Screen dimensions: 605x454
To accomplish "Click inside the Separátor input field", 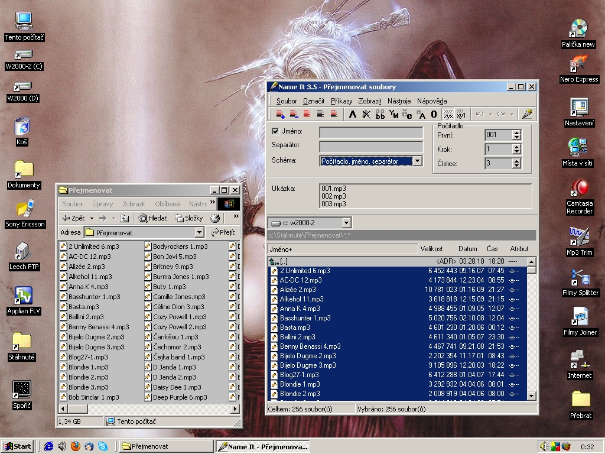I will pos(371,147).
